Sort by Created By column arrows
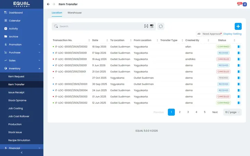Image resolution: width=250 pixels, height=156 pixels. click(208, 40)
